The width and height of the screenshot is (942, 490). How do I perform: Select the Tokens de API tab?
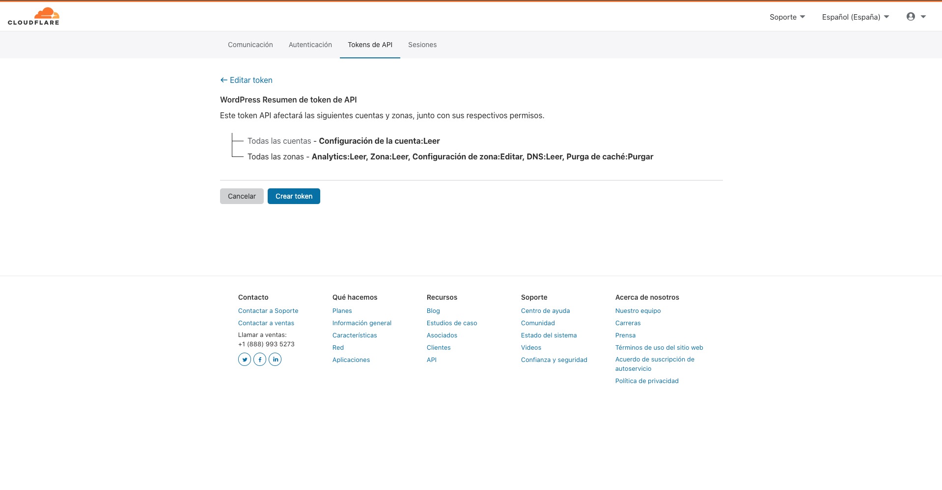(370, 45)
